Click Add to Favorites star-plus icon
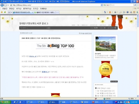This screenshot has width=139, height=104. [5, 12]
